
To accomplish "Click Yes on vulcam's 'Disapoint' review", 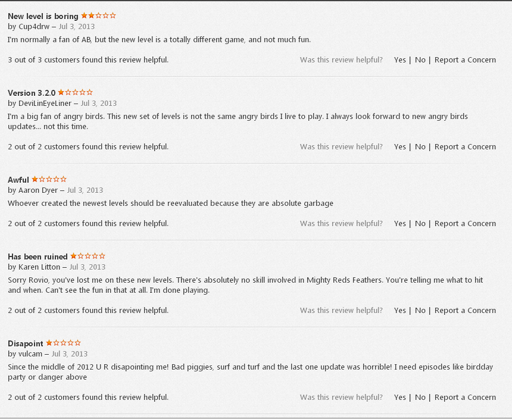I will point(399,398).
